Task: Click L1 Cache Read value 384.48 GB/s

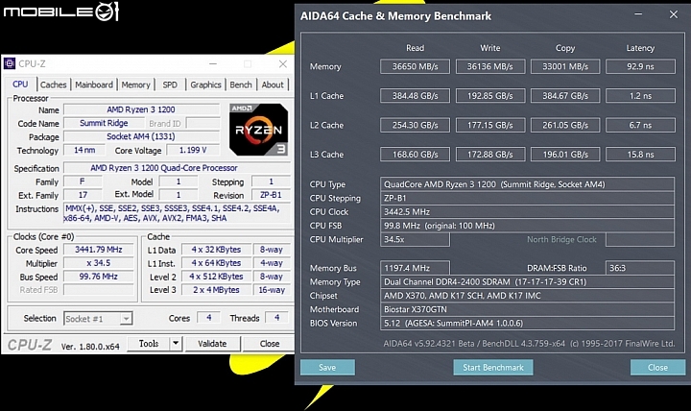Action: (416, 96)
